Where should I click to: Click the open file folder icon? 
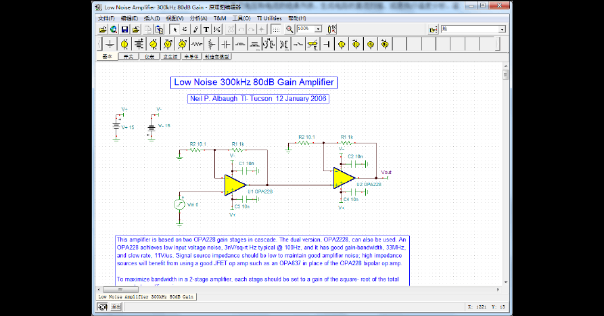click(x=102, y=29)
